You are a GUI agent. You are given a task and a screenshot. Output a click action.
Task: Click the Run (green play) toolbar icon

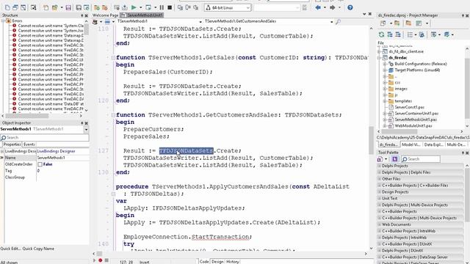(134, 7)
